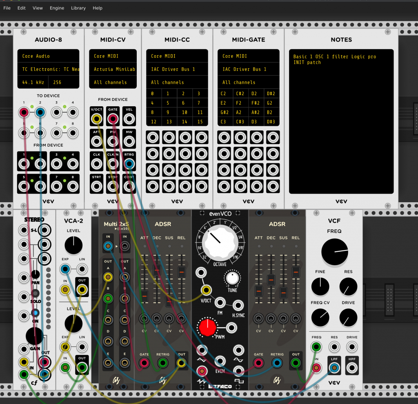Click the OCTAVE knob on evenVCO
This screenshot has height=404, width=418.
click(220, 243)
